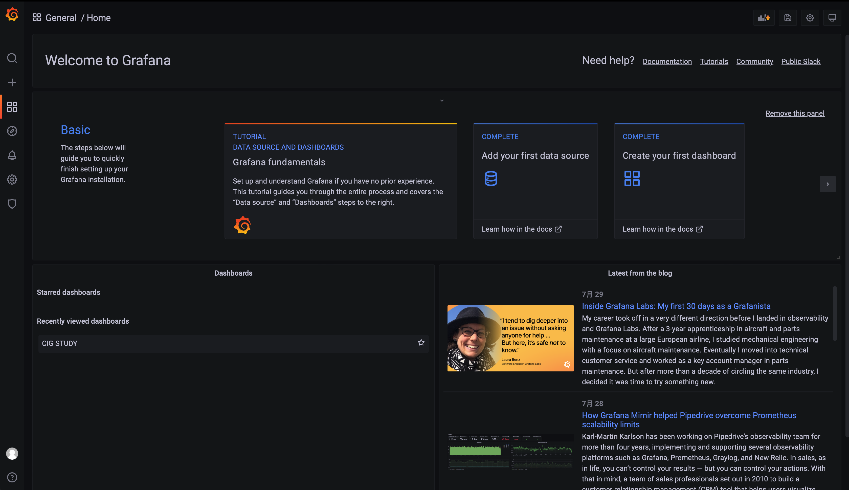Open the Help question mark icon

pos(12,477)
